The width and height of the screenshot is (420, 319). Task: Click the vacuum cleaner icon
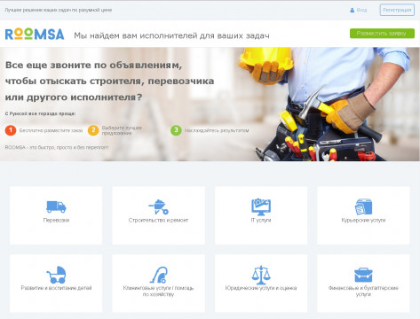(x=159, y=275)
